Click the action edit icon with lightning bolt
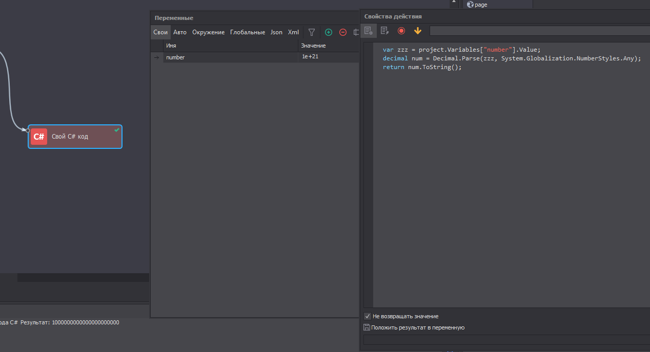 (x=384, y=31)
